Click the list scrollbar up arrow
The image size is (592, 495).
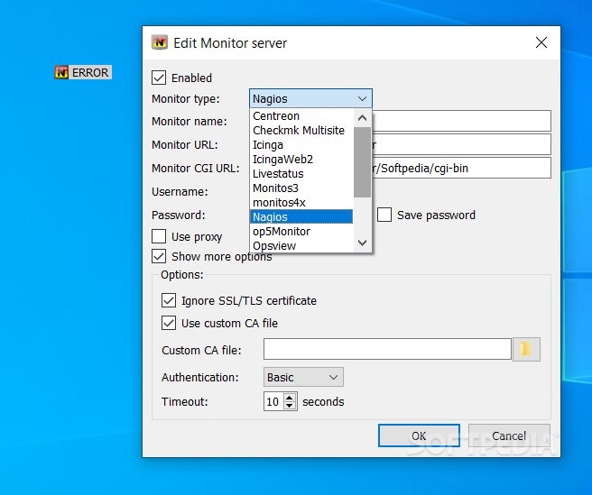pyautogui.click(x=362, y=118)
